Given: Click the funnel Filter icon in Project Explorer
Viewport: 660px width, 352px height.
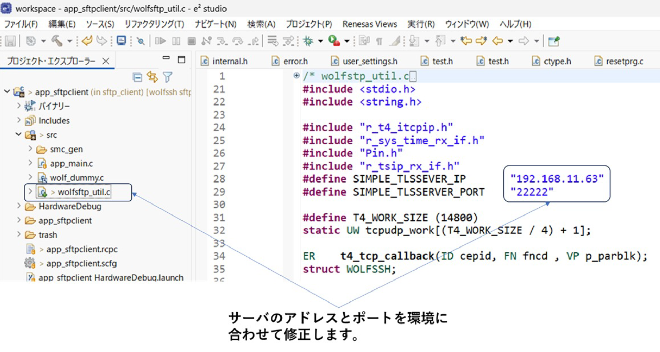Looking at the screenshot, I should pyautogui.click(x=167, y=77).
